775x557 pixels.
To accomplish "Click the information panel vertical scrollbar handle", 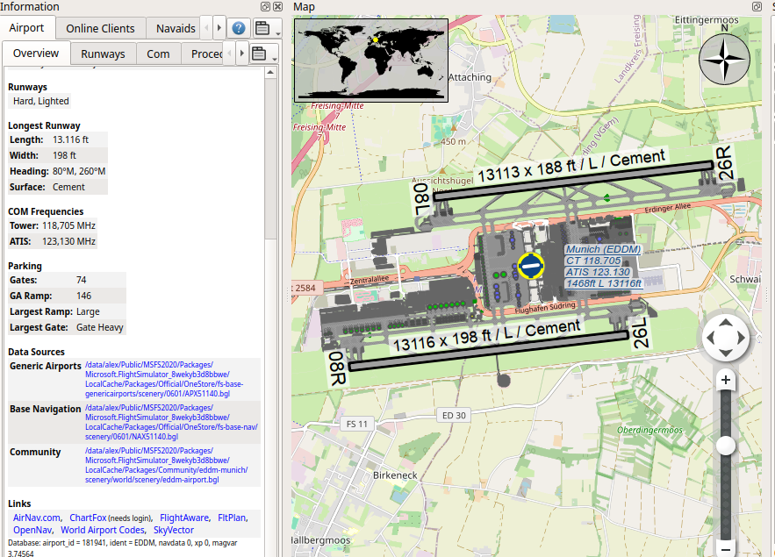I will pos(270,158).
